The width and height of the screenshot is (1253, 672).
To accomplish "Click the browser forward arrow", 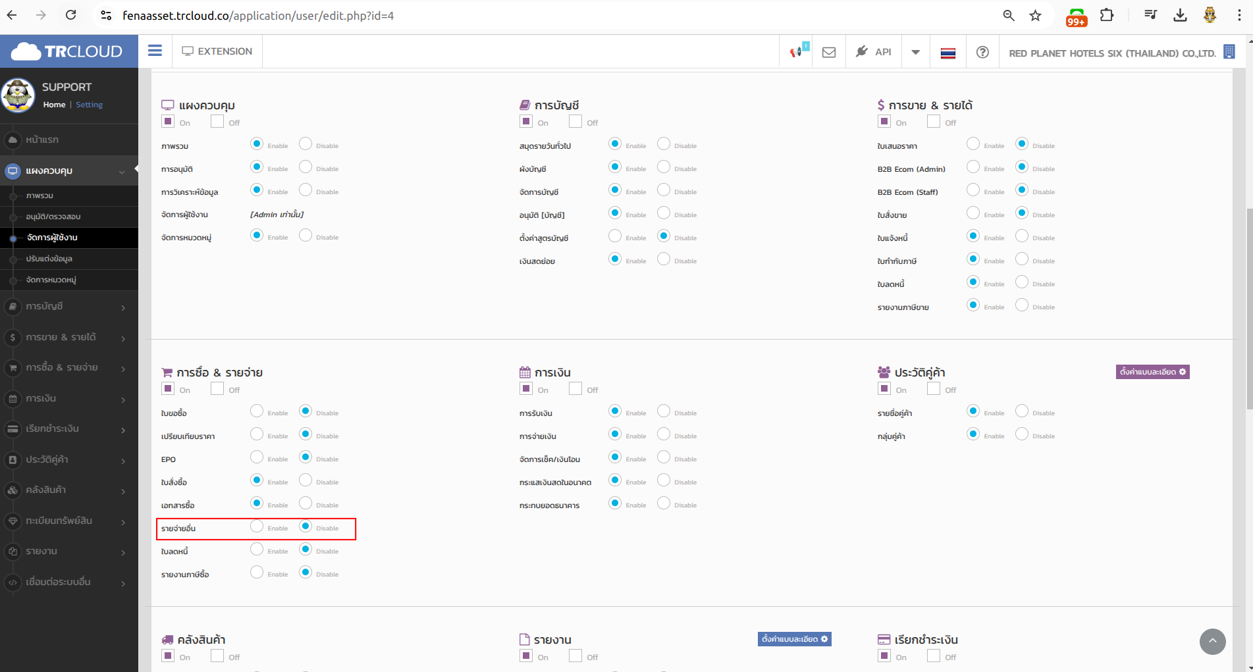I will pyautogui.click(x=41, y=15).
